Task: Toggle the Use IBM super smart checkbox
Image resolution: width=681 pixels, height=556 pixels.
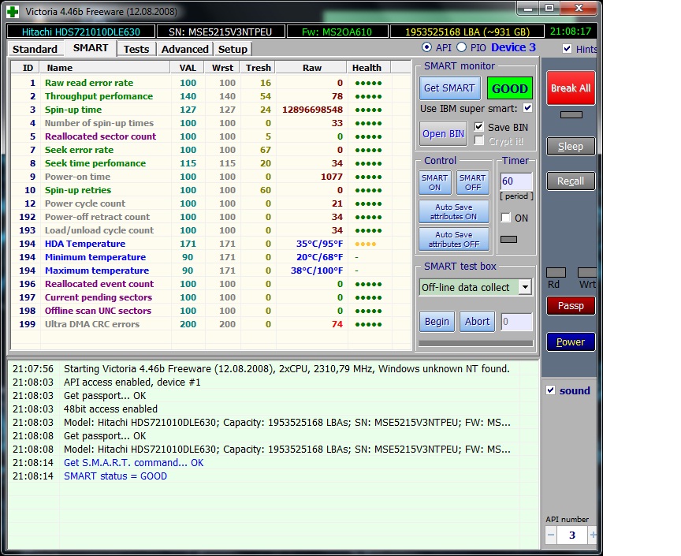Action: (527, 108)
